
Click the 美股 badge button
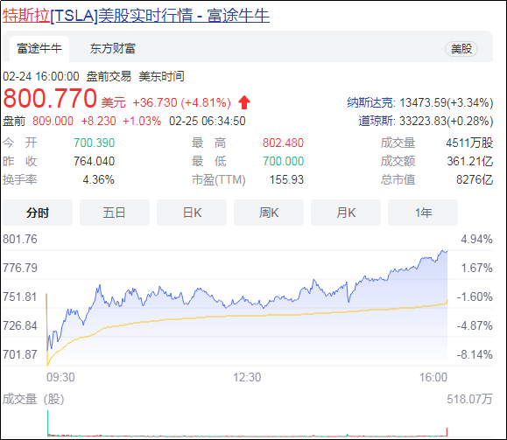point(461,49)
